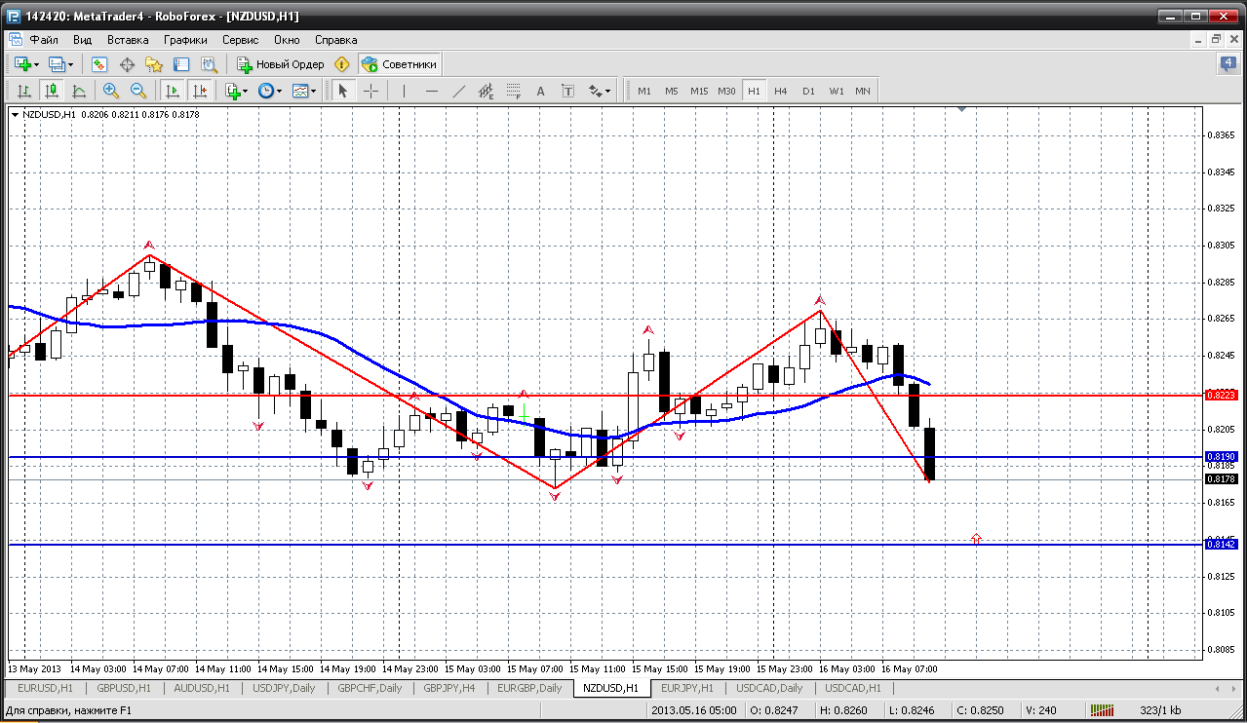Open the Market Watch window icon
Viewport: 1247px width, 723px height.
click(98, 64)
